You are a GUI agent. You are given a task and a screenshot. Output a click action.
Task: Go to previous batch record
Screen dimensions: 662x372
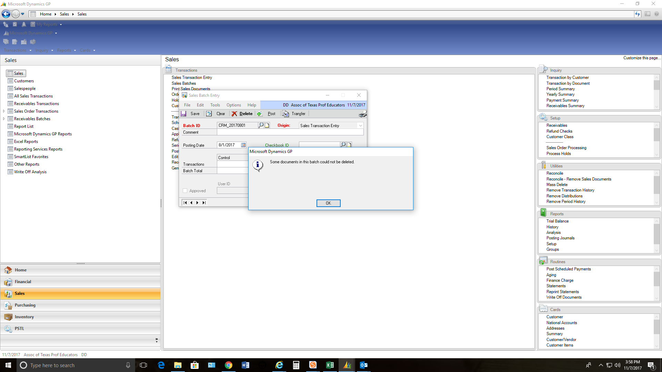(x=191, y=203)
